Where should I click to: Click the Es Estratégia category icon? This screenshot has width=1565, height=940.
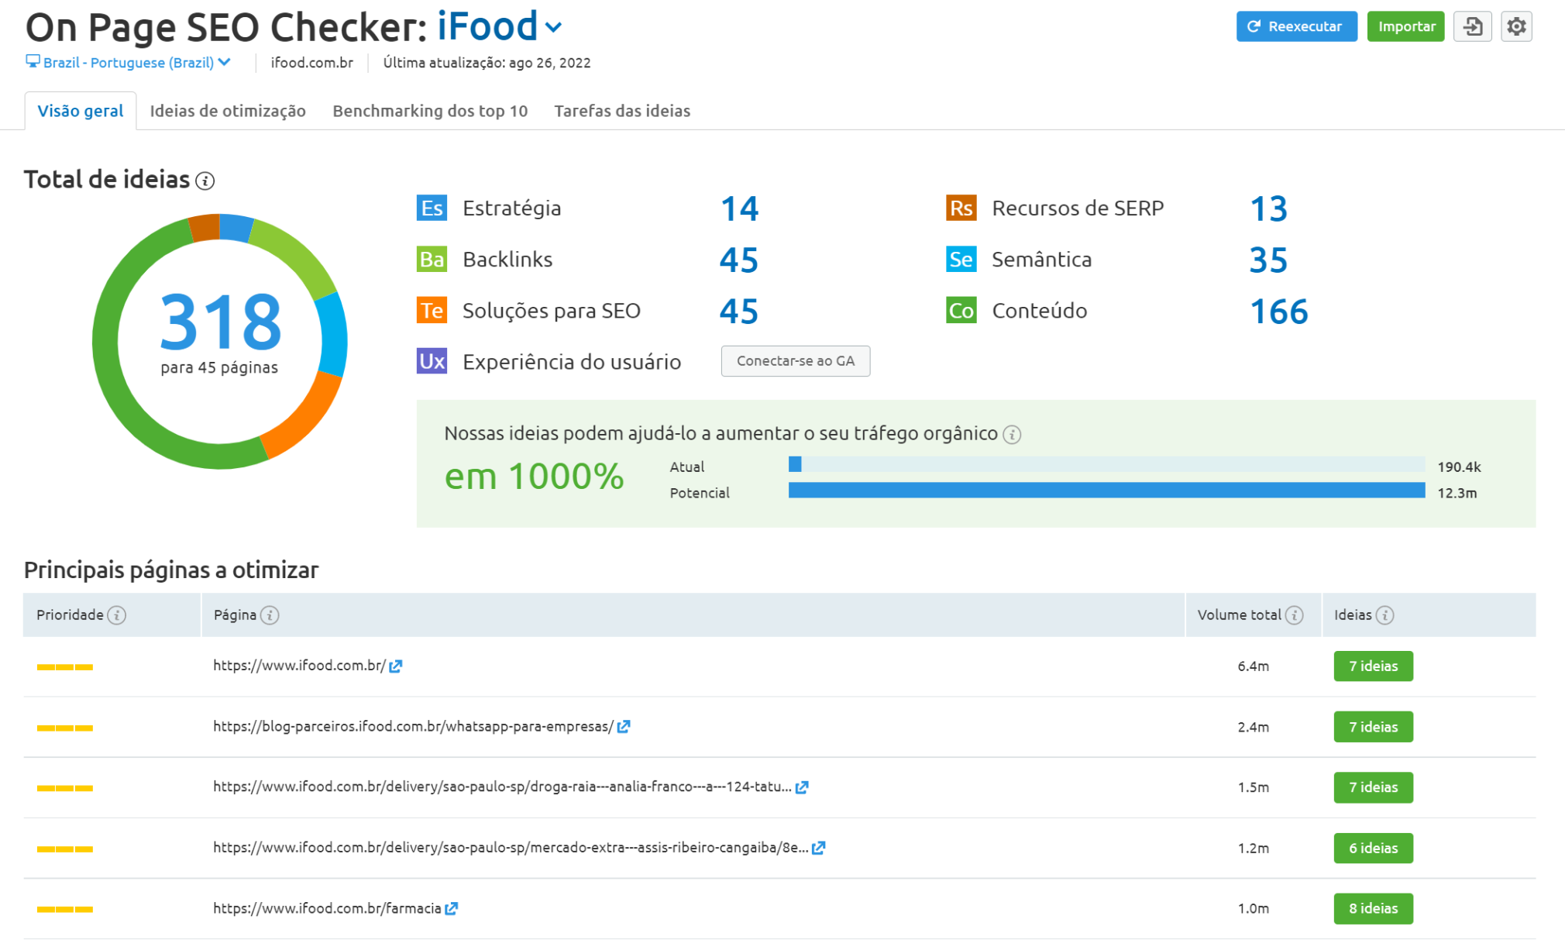431,208
